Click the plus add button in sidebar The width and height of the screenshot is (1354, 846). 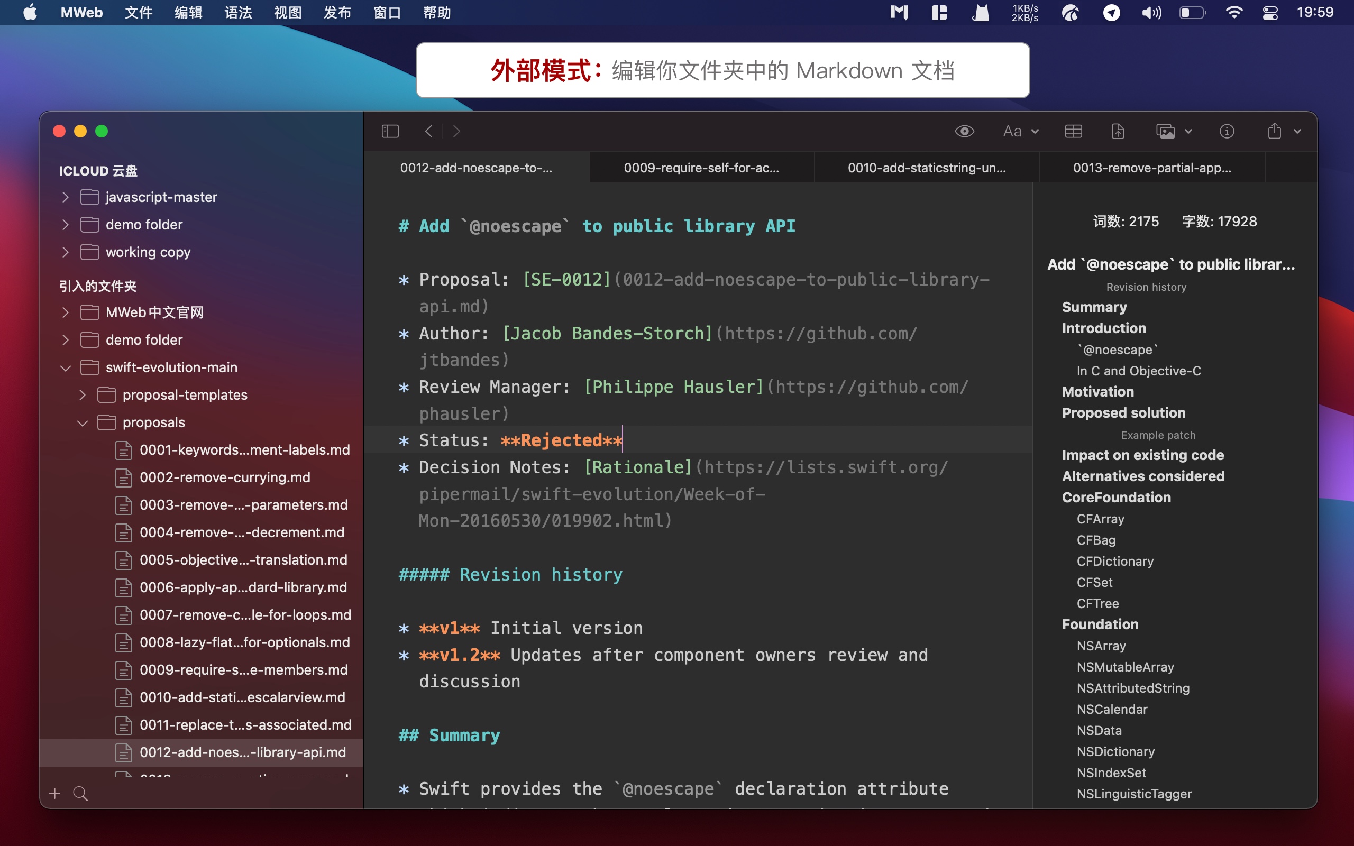(55, 794)
